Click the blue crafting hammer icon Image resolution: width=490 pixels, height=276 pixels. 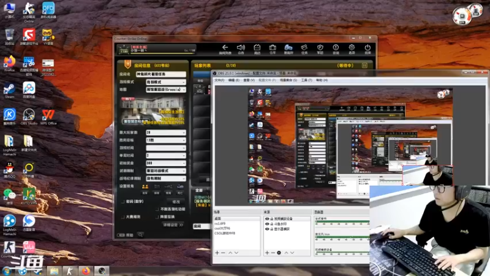(x=288, y=48)
